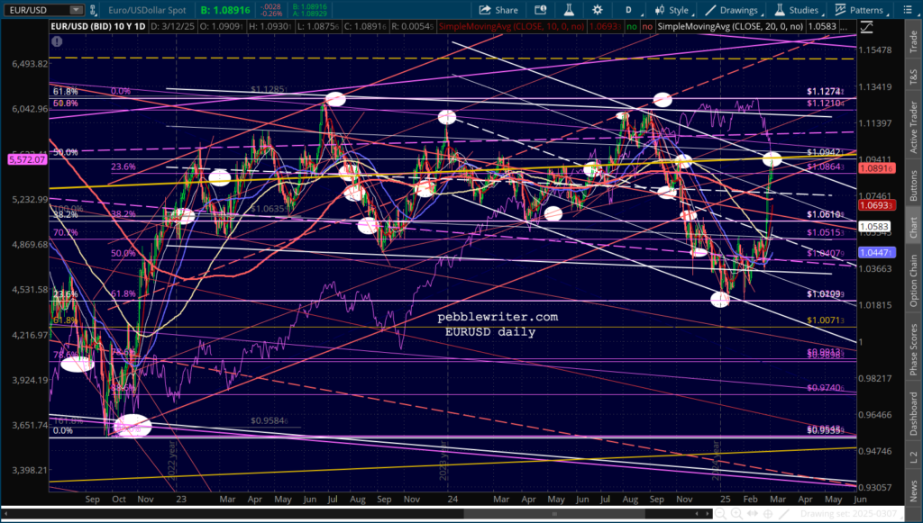Click the horizontal pan arrows icon
The image size is (923, 523).
tap(752, 514)
